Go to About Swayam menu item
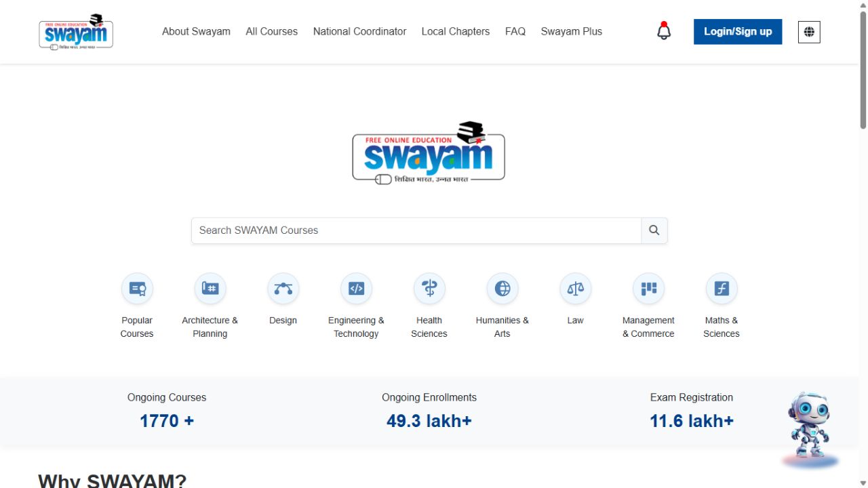868x488 pixels. [196, 31]
